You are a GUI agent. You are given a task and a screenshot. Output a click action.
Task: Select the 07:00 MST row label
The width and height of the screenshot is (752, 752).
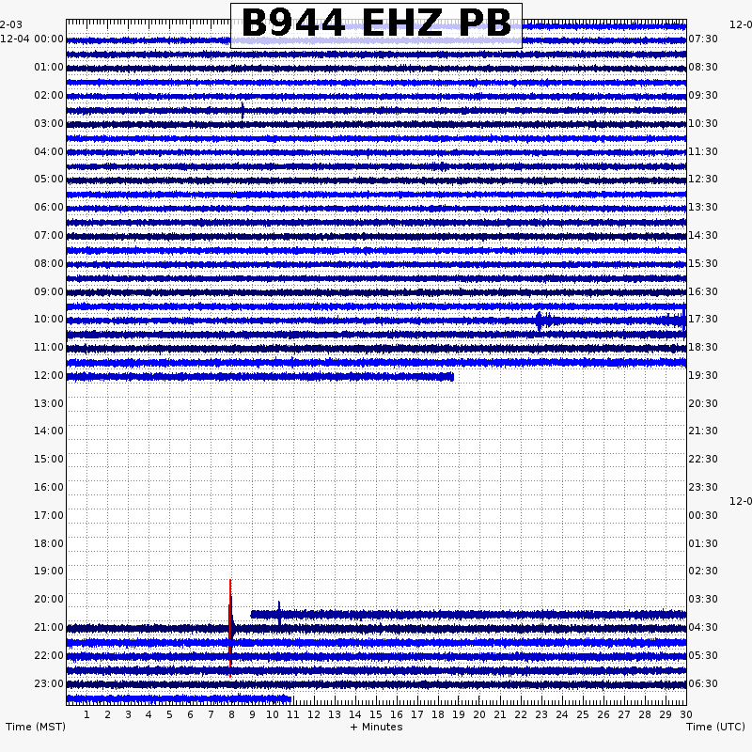click(x=49, y=236)
